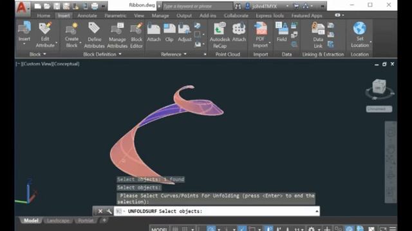Toggle the MODEL space status button

point(159,229)
